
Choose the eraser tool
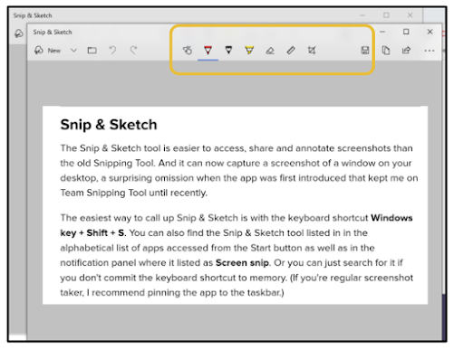point(270,51)
